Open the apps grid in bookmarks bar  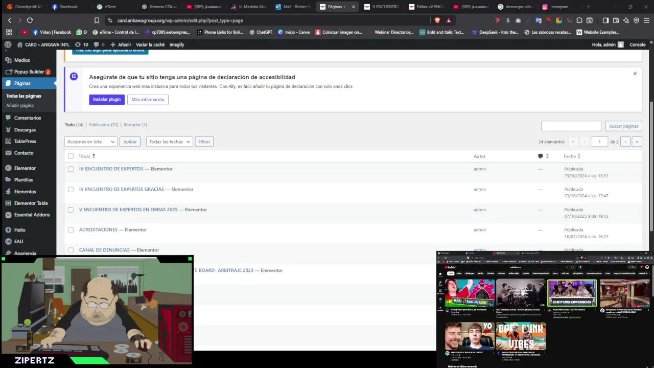(x=9, y=32)
